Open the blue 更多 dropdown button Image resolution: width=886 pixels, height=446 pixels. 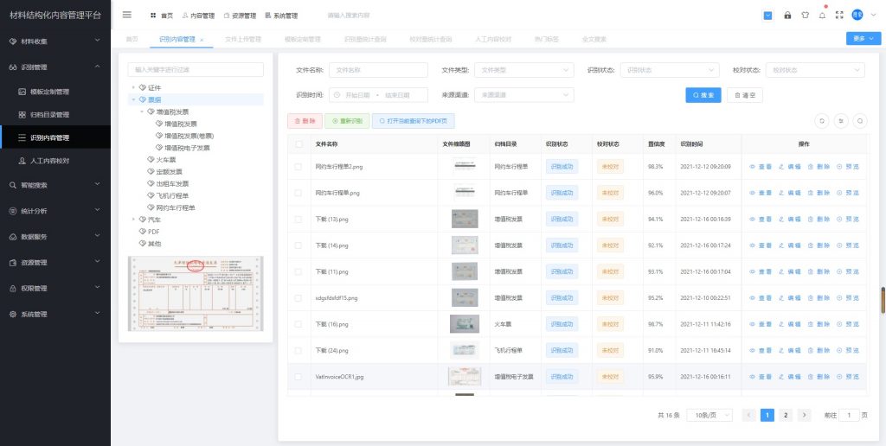coord(864,38)
